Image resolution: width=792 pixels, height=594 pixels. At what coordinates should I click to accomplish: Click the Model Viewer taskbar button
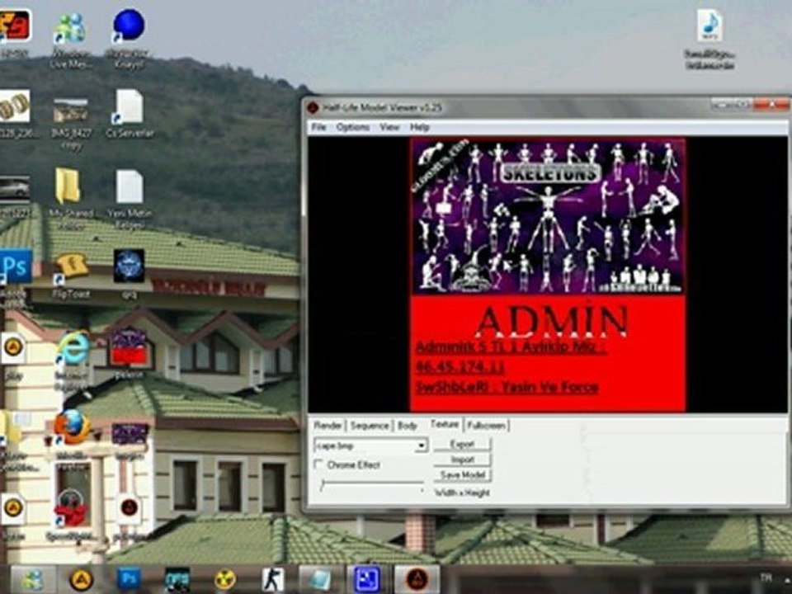[417, 579]
